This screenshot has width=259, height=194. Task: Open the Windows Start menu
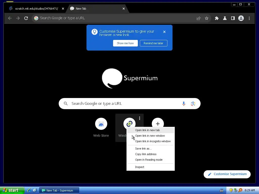(x=12, y=190)
